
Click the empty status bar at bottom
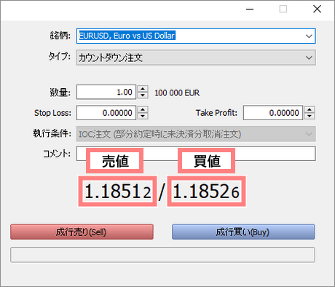(x=162, y=255)
